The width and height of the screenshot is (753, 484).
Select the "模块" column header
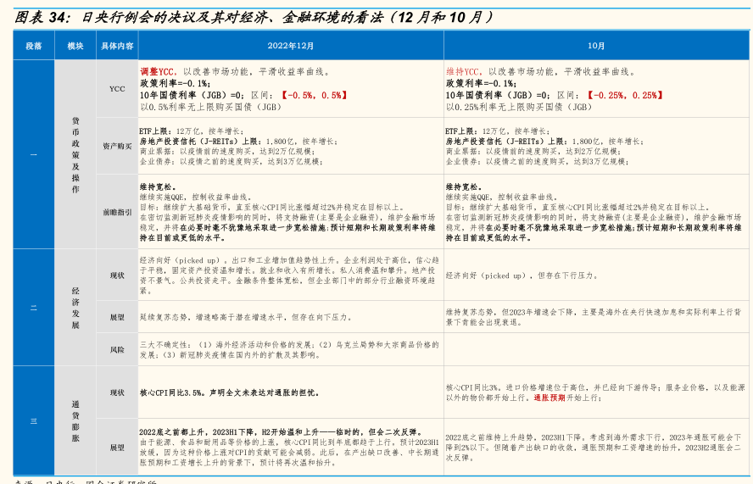click(75, 46)
